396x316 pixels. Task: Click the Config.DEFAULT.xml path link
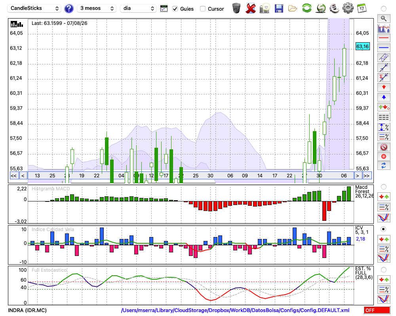tap(235, 310)
